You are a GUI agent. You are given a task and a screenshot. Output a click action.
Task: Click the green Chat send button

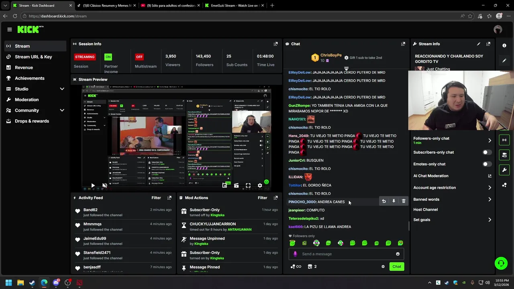(397, 267)
